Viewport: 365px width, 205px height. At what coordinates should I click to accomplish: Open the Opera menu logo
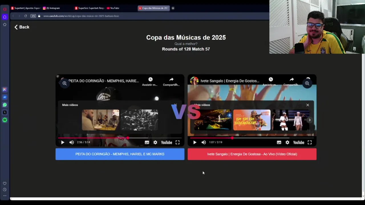pos(5,9)
